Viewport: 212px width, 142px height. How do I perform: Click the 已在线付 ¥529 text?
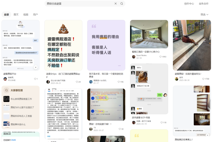(x=10, y=140)
